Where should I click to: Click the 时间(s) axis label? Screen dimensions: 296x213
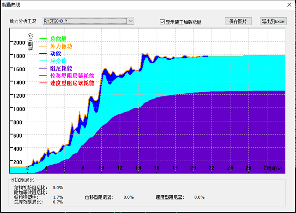coord(275,168)
